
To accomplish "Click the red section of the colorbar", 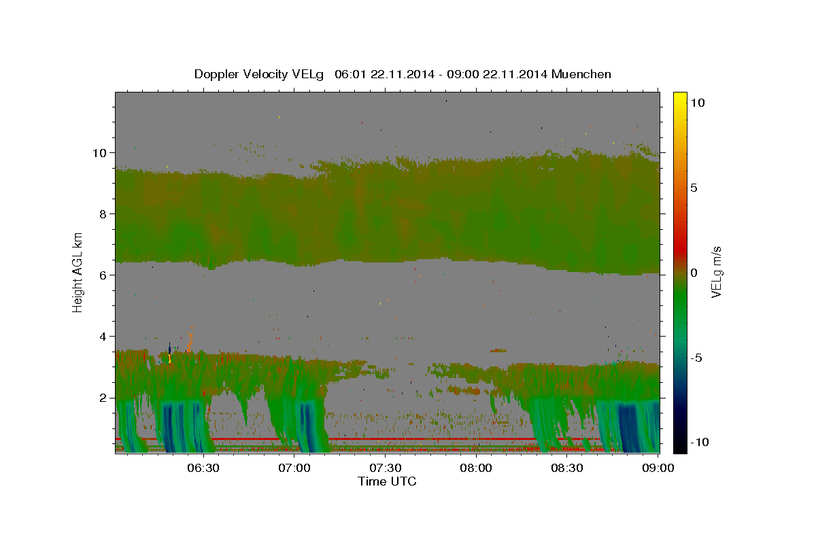I will 679,248.
